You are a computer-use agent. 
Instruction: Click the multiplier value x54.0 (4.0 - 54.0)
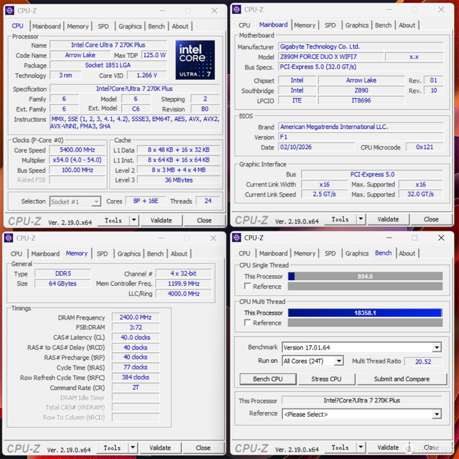tap(77, 160)
